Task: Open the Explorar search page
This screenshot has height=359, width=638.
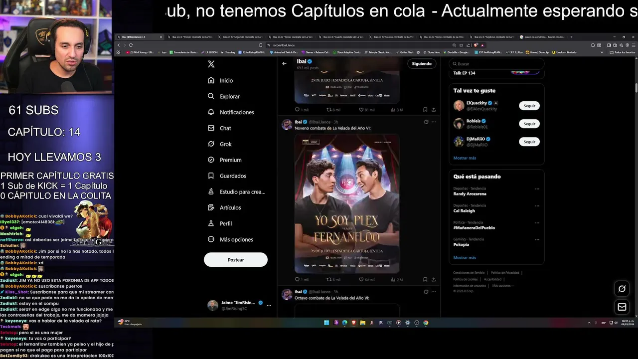Action: [224, 96]
